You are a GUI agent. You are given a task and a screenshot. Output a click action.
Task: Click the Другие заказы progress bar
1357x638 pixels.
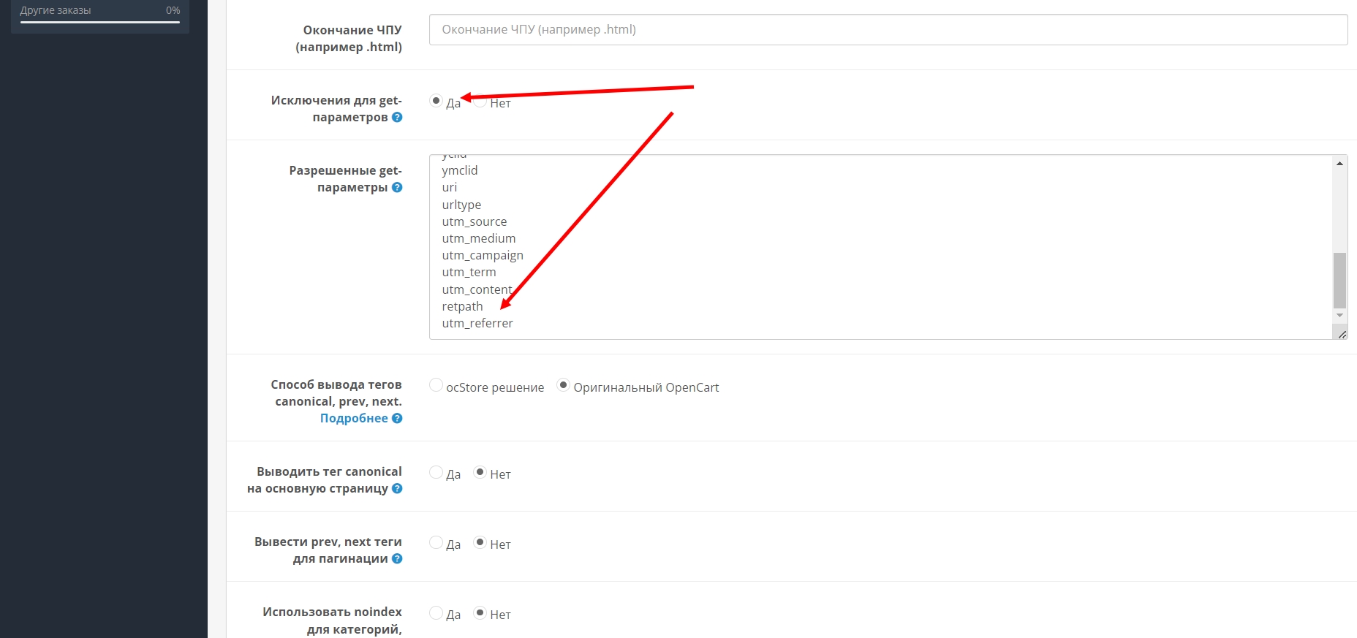pyautogui.click(x=100, y=22)
